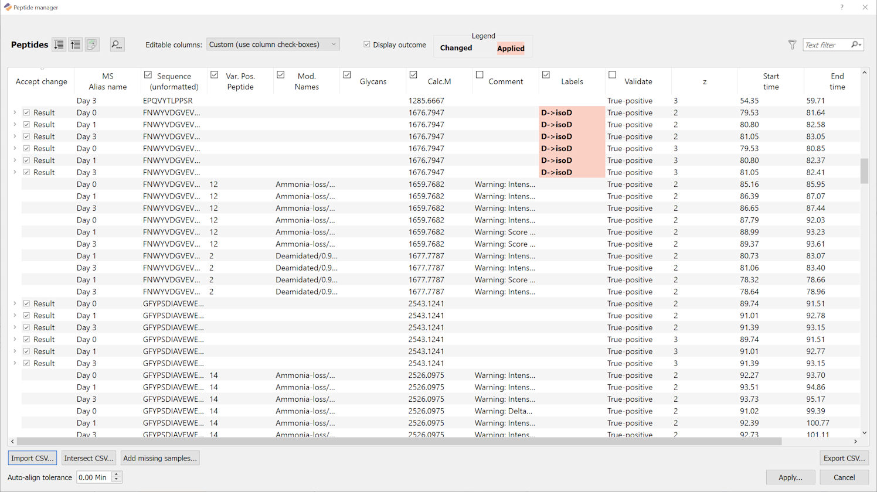
Task: Click the Start time column header
Action: pyautogui.click(x=771, y=81)
